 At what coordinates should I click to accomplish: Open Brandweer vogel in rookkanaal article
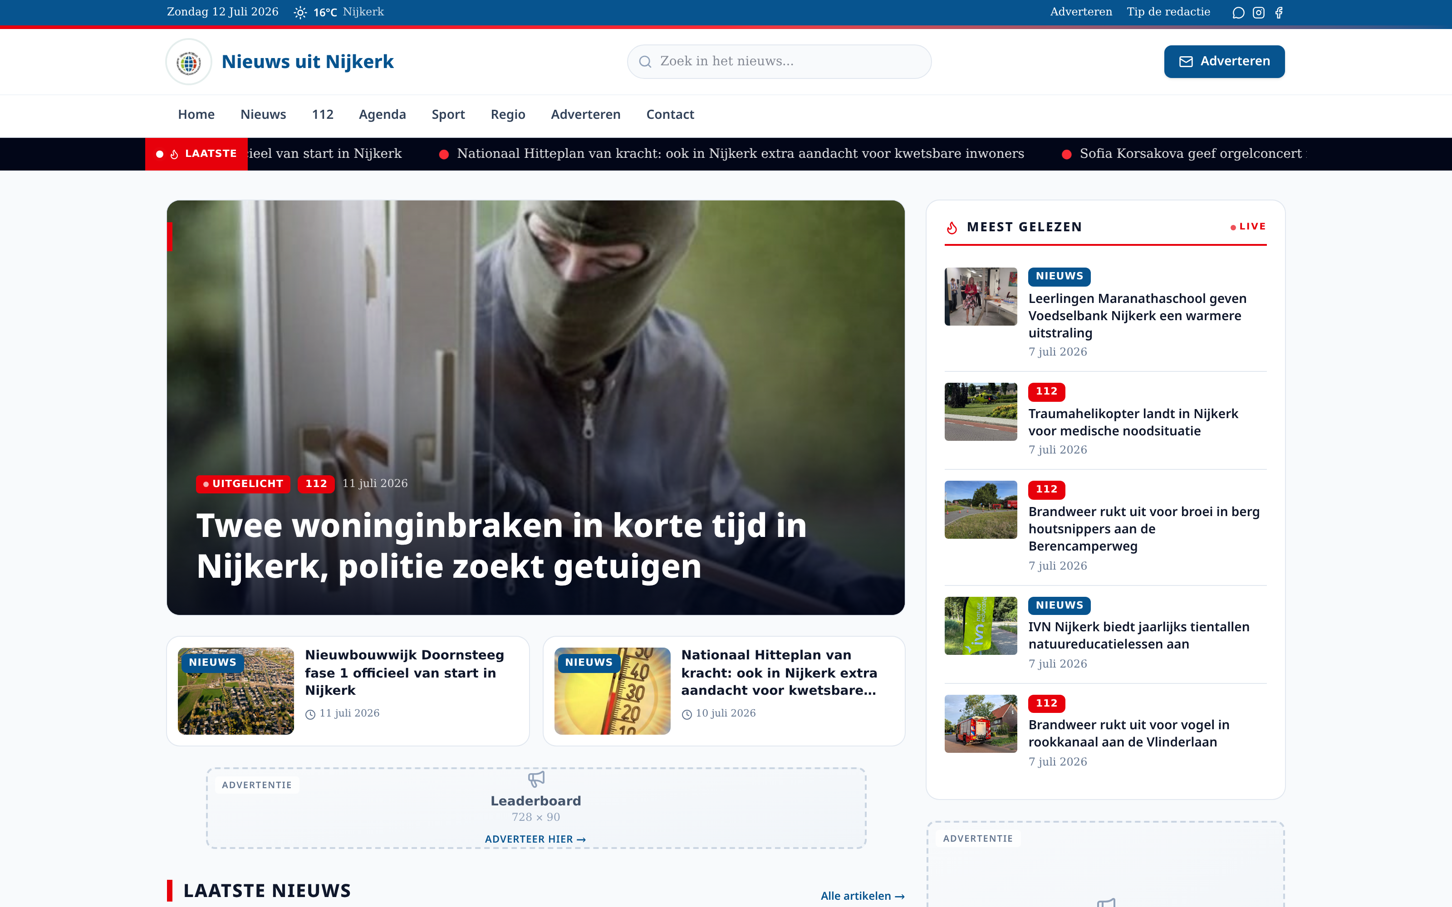click(1128, 733)
